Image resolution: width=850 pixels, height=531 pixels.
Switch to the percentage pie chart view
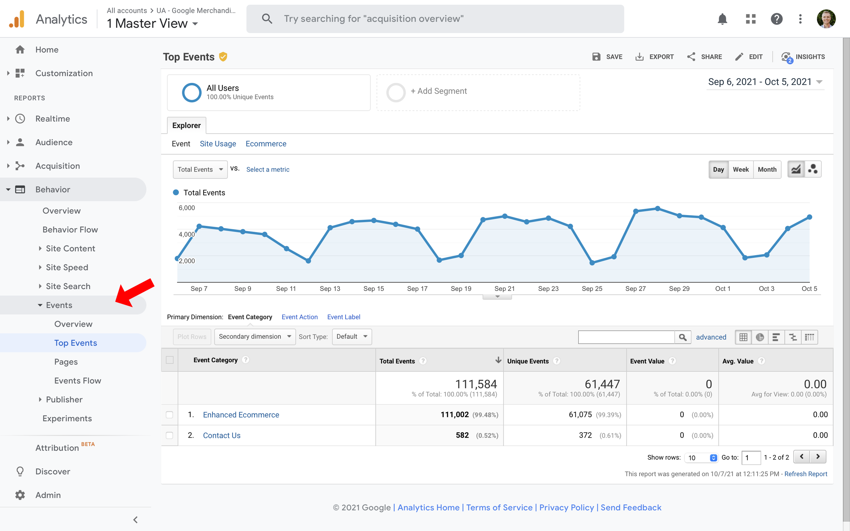[x=760, y=337]
